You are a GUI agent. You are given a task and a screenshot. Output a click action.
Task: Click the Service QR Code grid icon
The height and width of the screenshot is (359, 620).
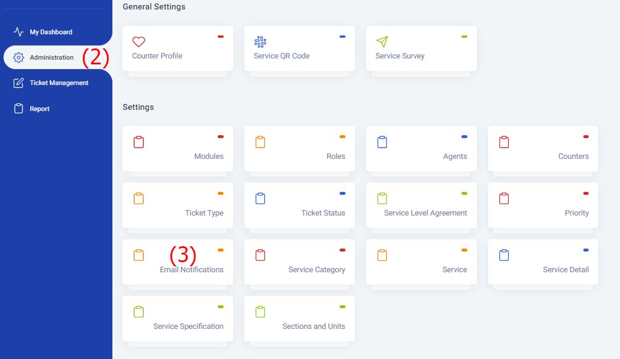[x=260, y=41]
